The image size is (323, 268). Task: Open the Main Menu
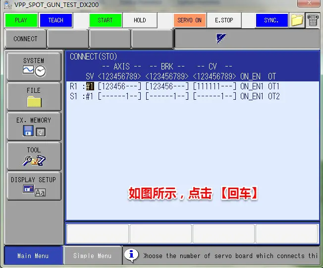pyautogui.click(x=33, y=256)
